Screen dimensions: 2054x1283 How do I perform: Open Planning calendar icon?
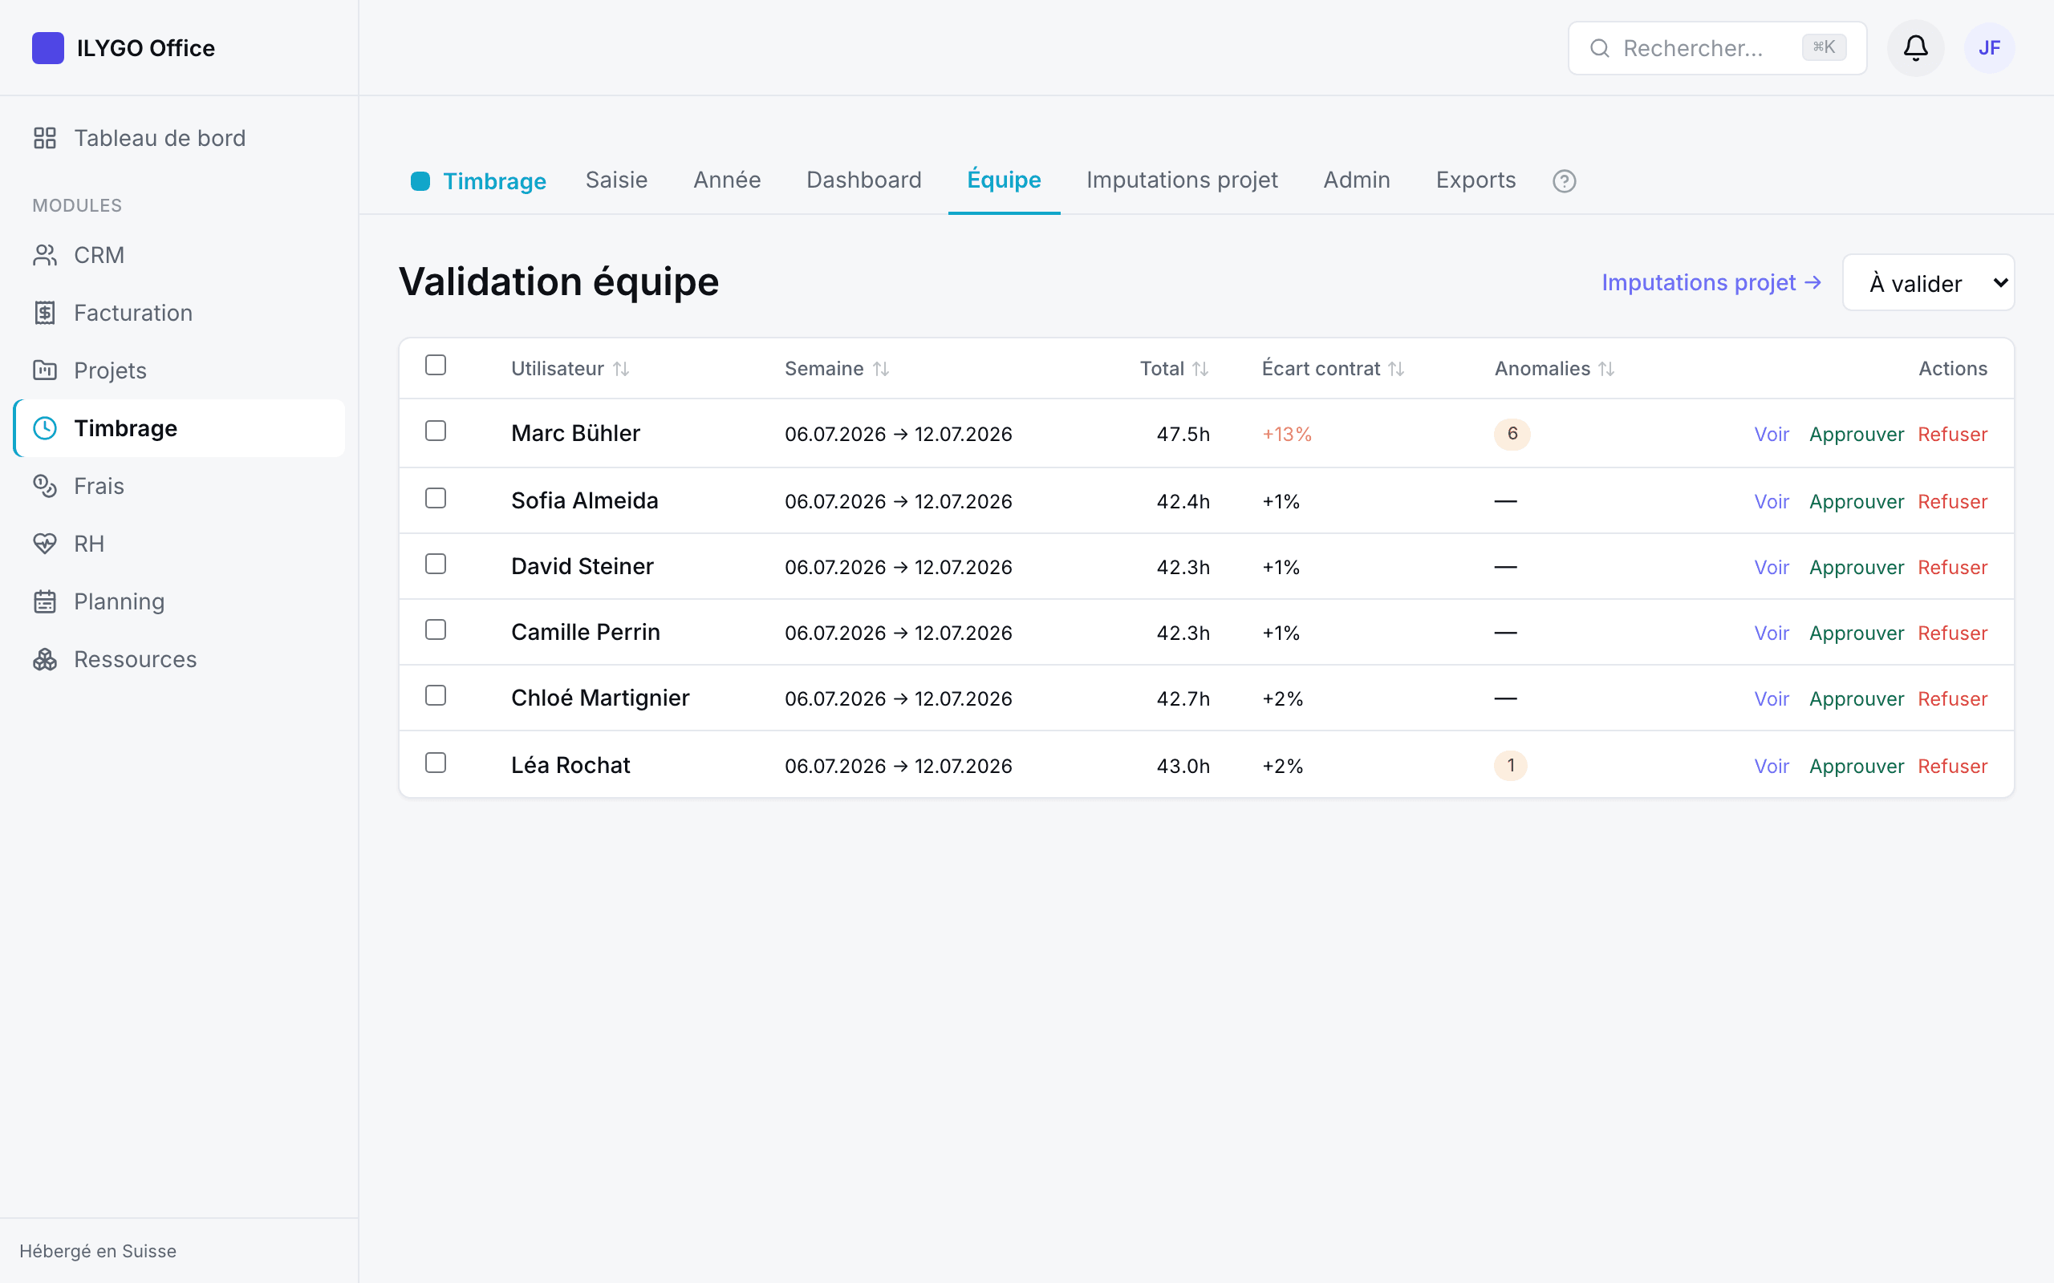tap(45, 601)
